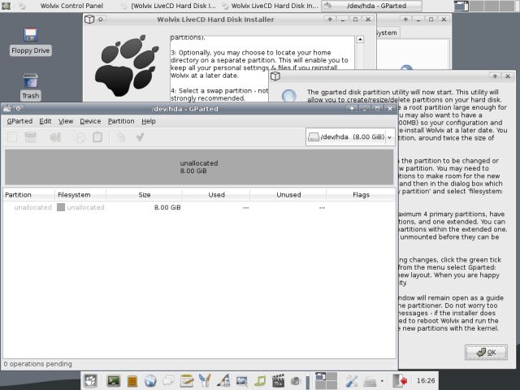Open the View menu
The height and width of the screenshot is (390, 520).
pyautogui.click(x=66, y=121)
